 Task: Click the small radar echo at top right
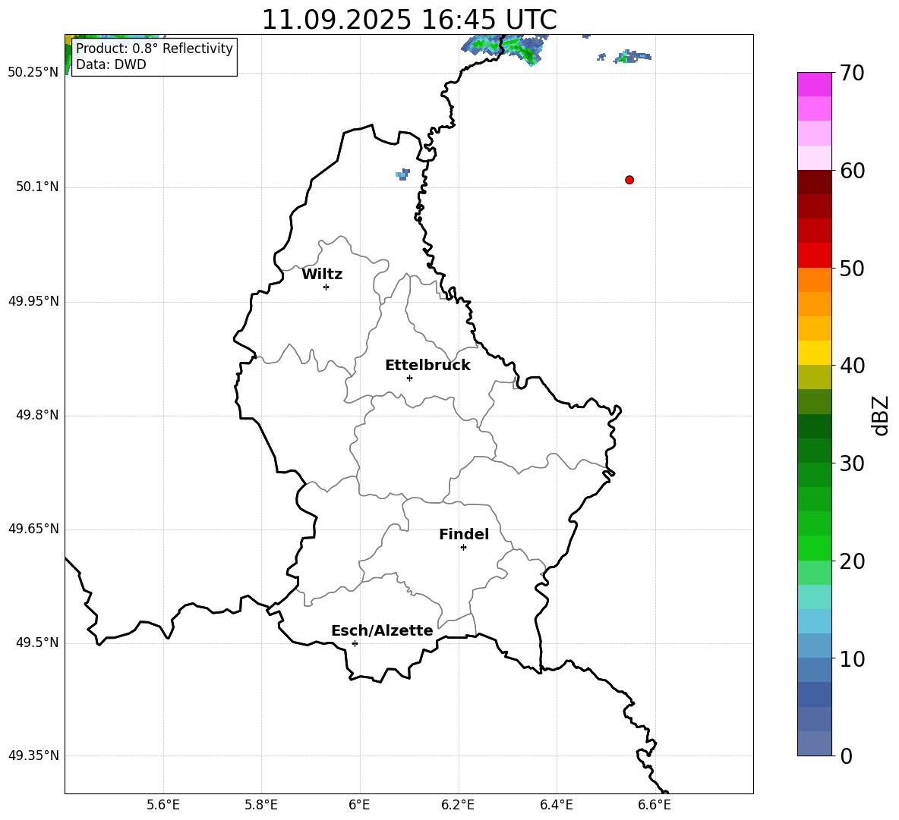point(629,56)
